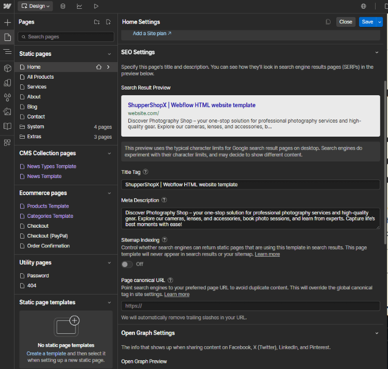Open the book-shaped panel icon
The width and height of the screenshot is (388, 369).
click(7, 126)
